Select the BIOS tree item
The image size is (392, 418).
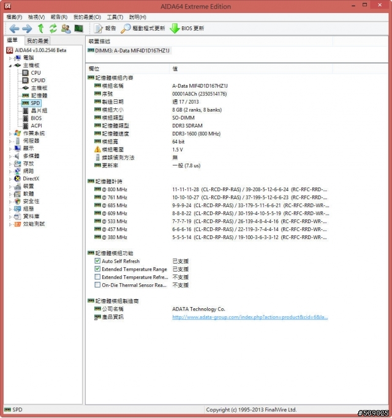[x=36, y=118]
